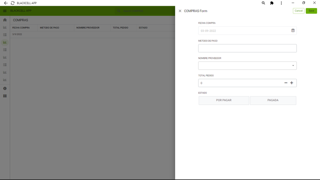Select the highlighted green chart sidebar icon
Viewport: 320px width, 180px height.
click(5, 42)
